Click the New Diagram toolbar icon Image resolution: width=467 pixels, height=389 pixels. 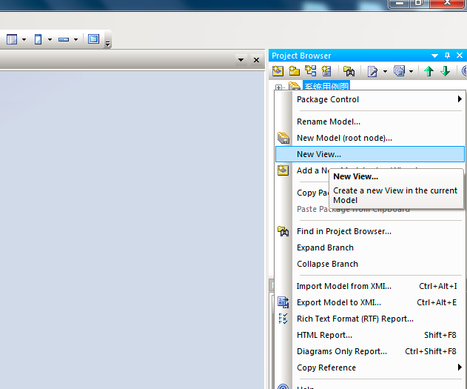pyautogui.click(x=311, y=71)
